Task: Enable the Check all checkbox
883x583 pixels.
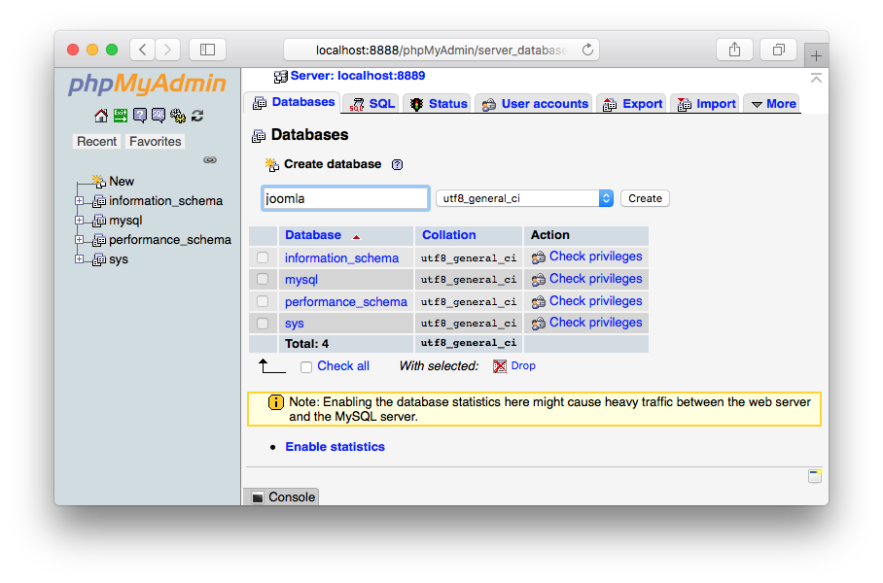Action: (x=305, y=366)
